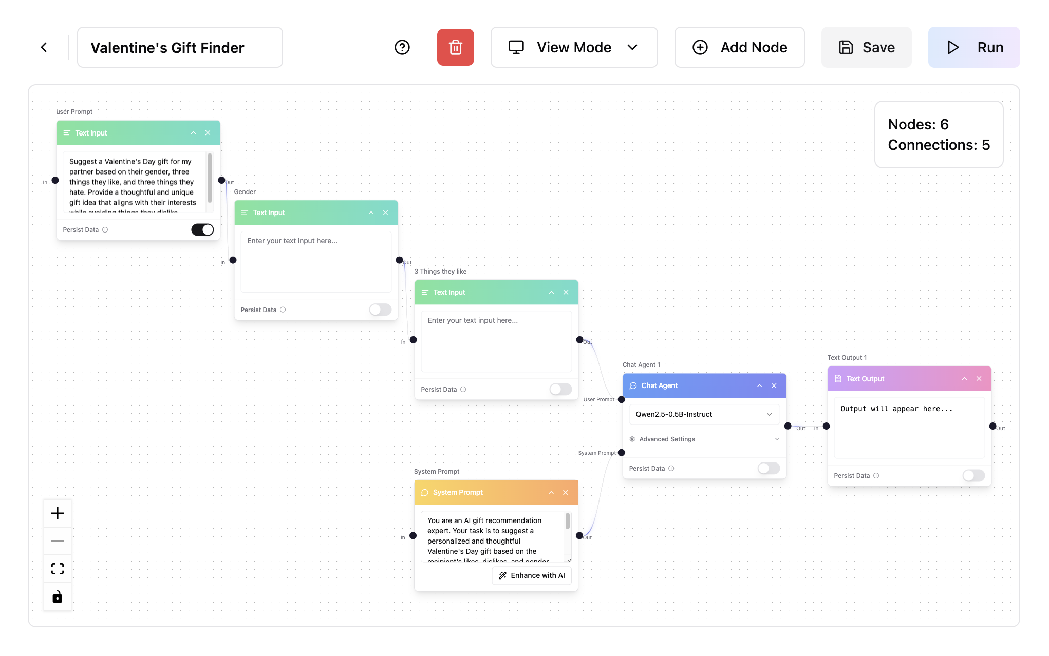Select the Gender Text Input node
Screen dimensions: 1049x656
click(x=315, y=213)
